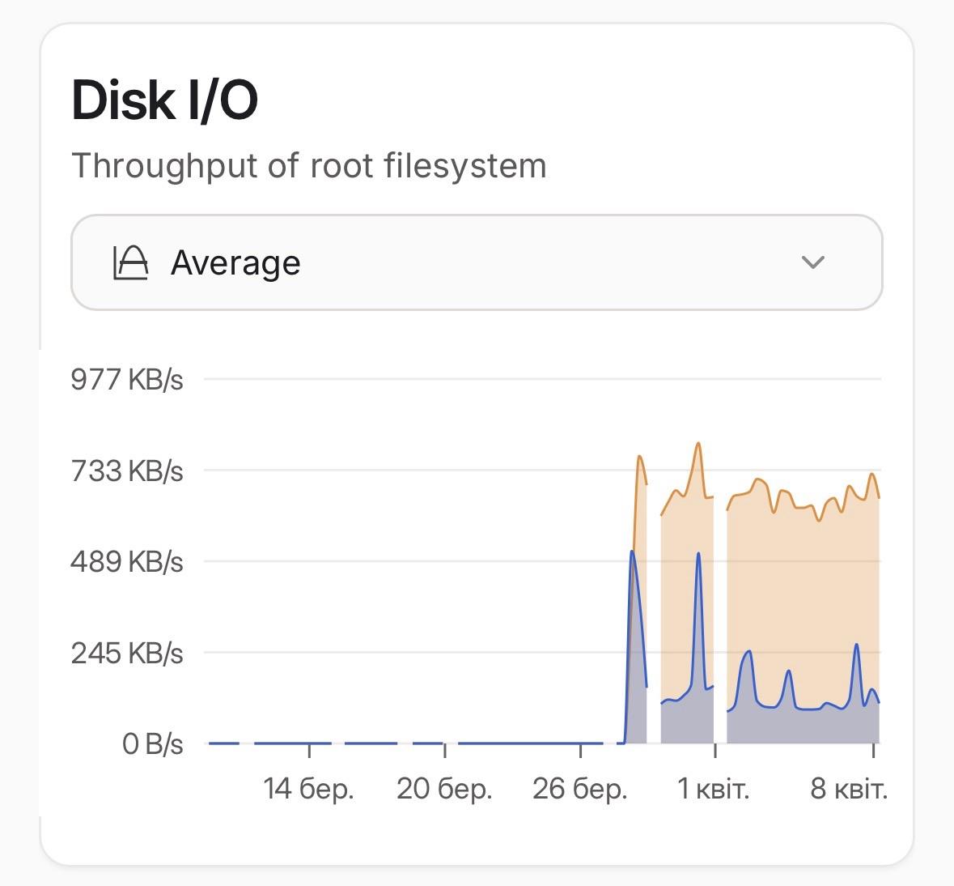Image resolution: width=954 pixels, height=886 pixels.
Task: Select the 26 бер. date tick
Action: click(x=579, y=788)
